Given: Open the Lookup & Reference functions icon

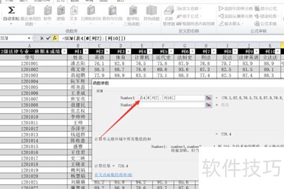Looking at the screenshot, I should (x=113, y=10).
